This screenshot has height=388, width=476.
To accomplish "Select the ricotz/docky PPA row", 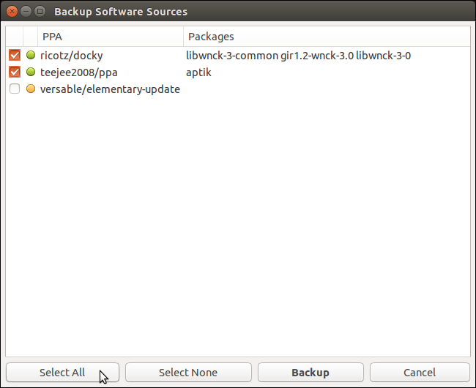I will pos(71,55).
